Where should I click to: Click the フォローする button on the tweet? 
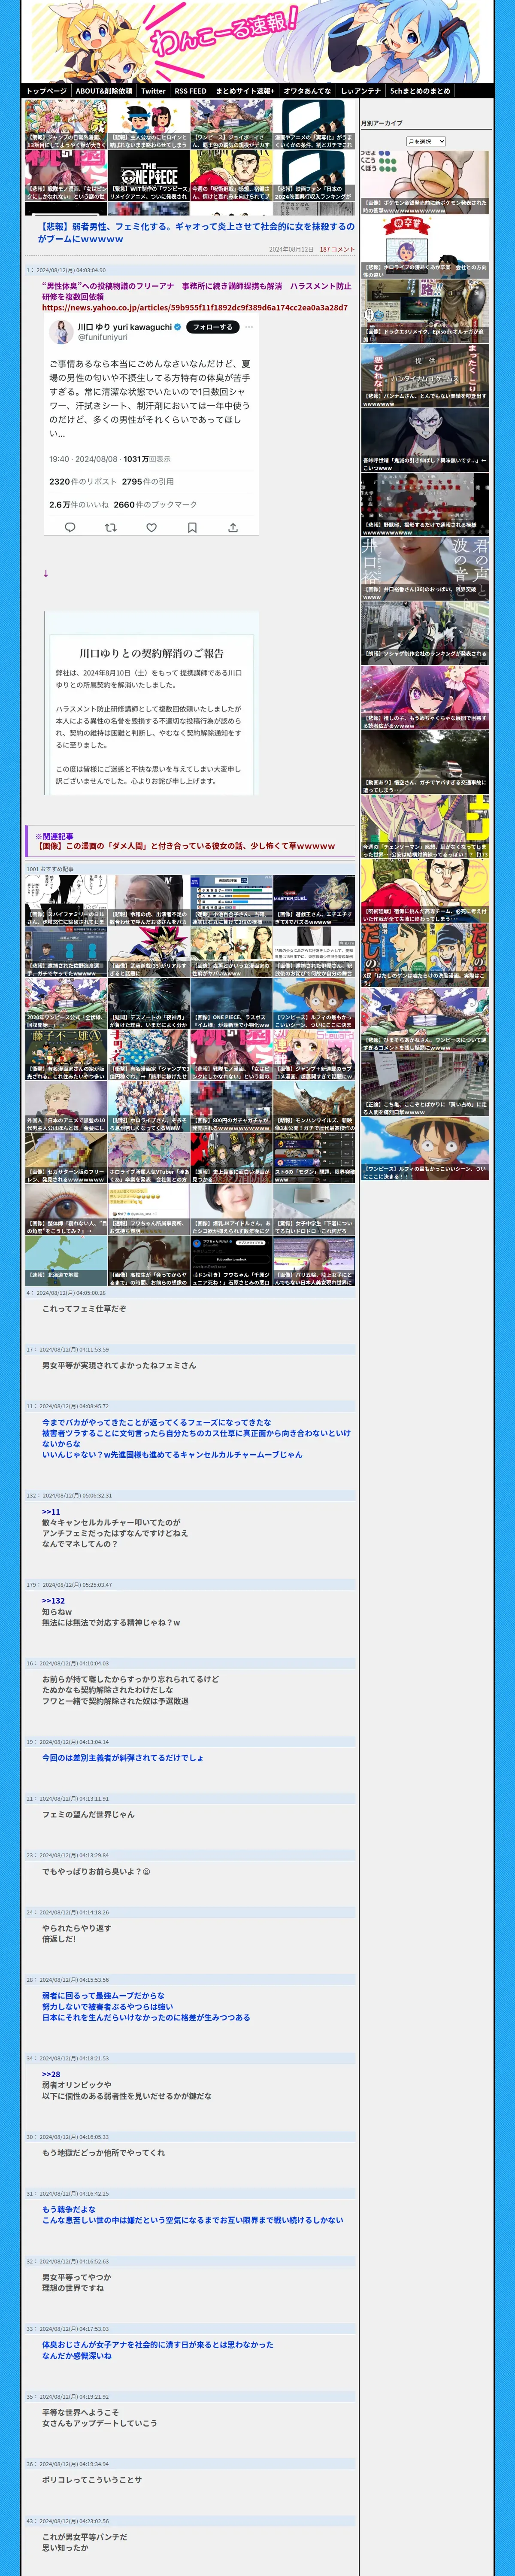[x=212, y=327]
